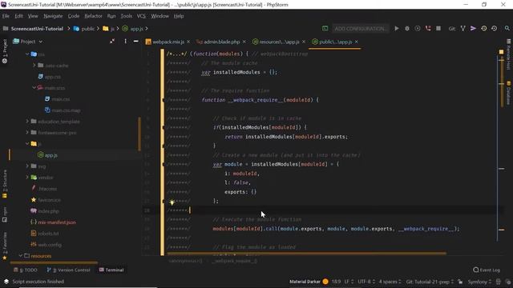Run the current configuration with play icon
This screenshot has width=513, height=288.
(x=397, y=29)
